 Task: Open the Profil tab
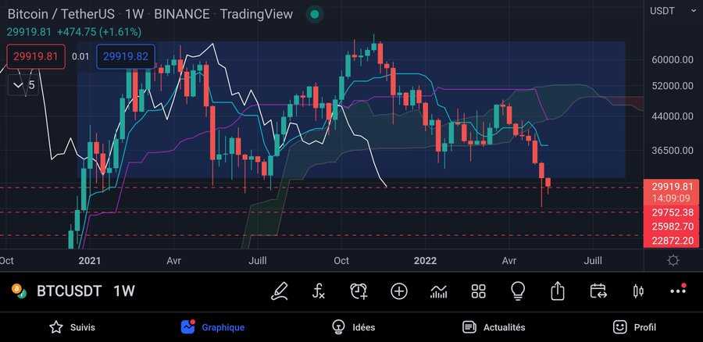point(634,327)
